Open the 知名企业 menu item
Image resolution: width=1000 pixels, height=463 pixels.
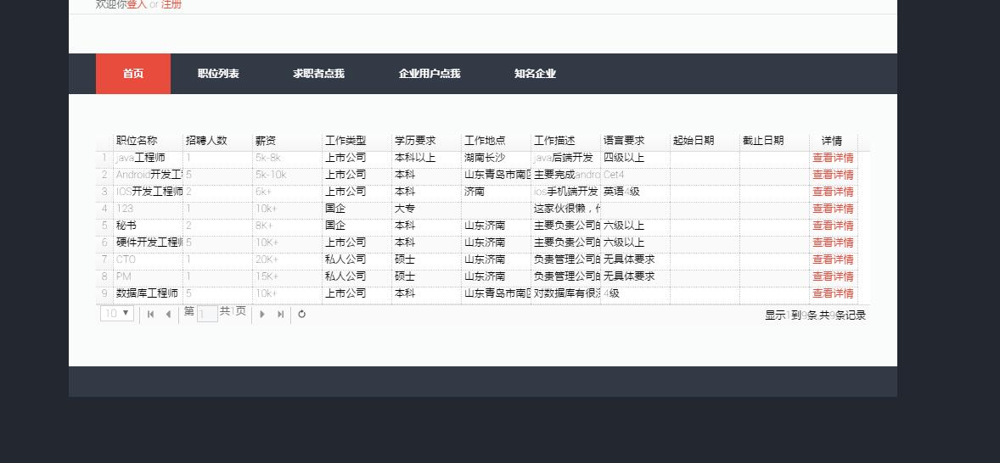click(x=535, y=74)
